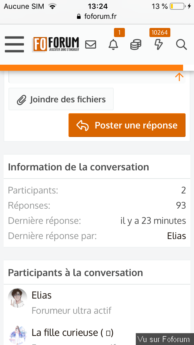Click the orange scroll-to-top arrow
The image size is (194, 345).
coord(179,77)
